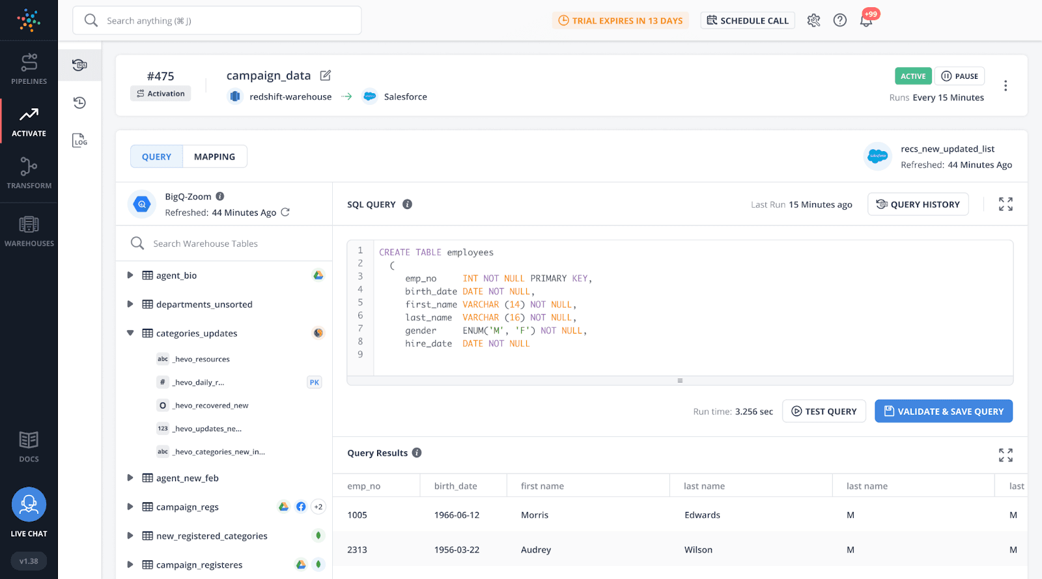Focus the Search anything field
This screenshot has height=579, width=1042.
(217, 20)
